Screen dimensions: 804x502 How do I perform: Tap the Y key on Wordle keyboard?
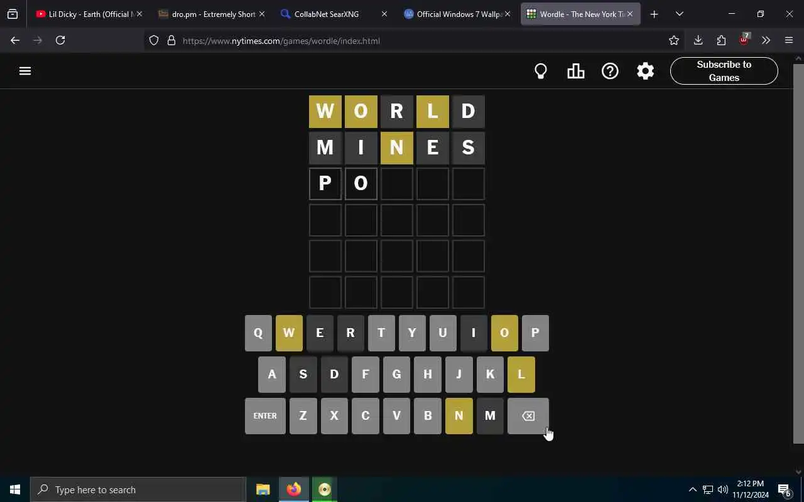click(x=412, y=333)
